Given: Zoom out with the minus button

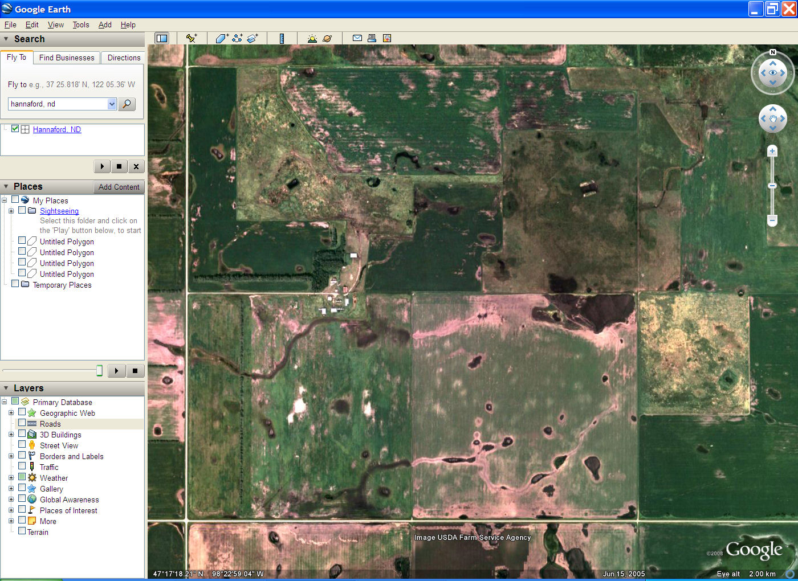Looking at the screenshot, I should (x=772, y=220).
